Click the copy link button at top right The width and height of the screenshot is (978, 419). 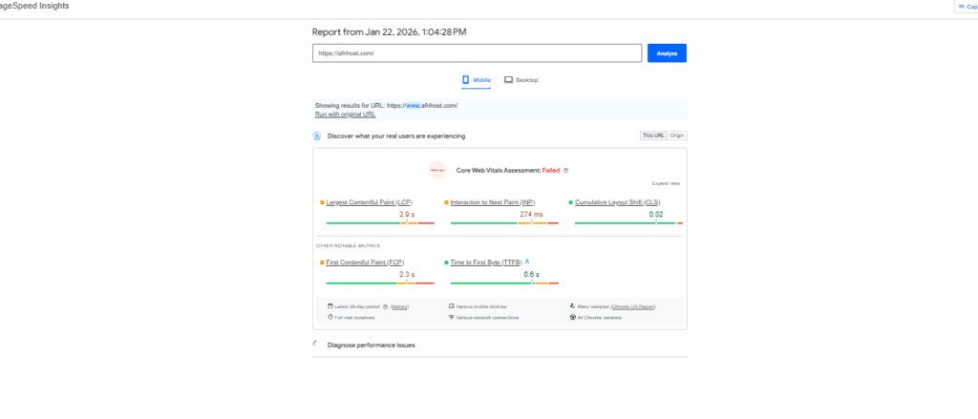point(967,7)
